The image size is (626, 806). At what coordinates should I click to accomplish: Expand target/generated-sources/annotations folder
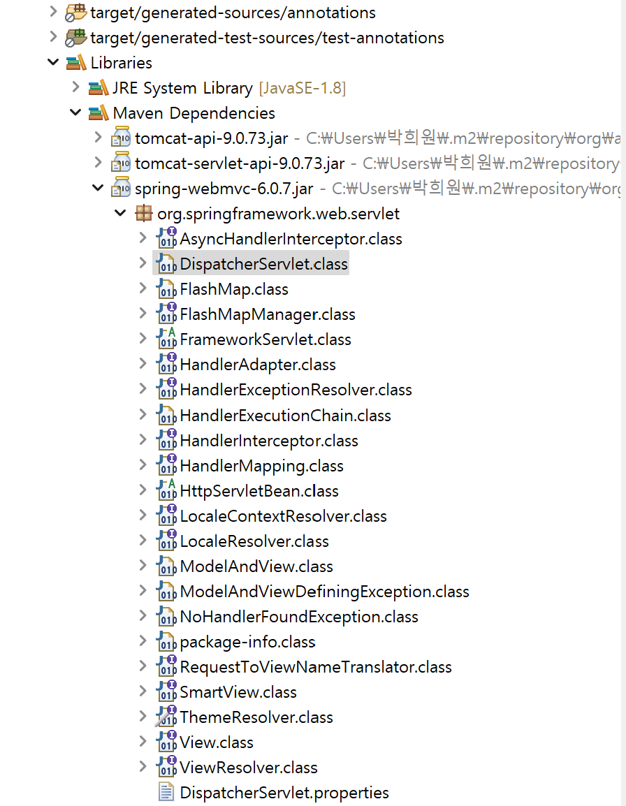[53, 11]
